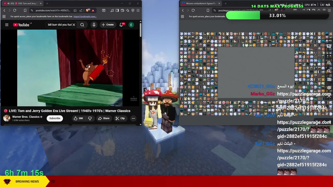
Task: Click the last SaFI_GGz chat username
Action: point(265,144)
